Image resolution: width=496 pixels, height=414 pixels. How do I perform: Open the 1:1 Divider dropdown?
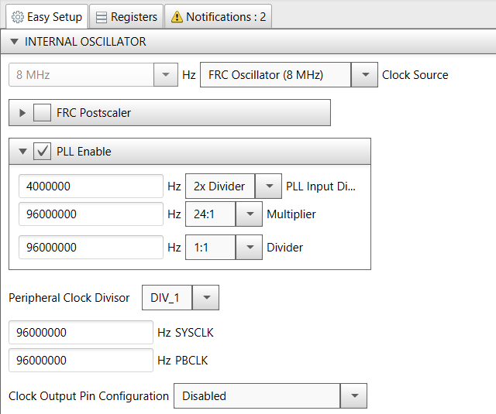(x=249, y=248)
